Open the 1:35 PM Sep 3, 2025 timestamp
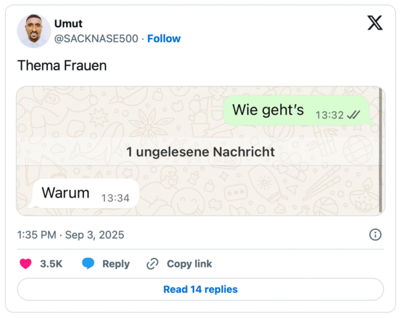Image resolution: width=401 pixels, height=318 pixels. click(x=70, y=235)
